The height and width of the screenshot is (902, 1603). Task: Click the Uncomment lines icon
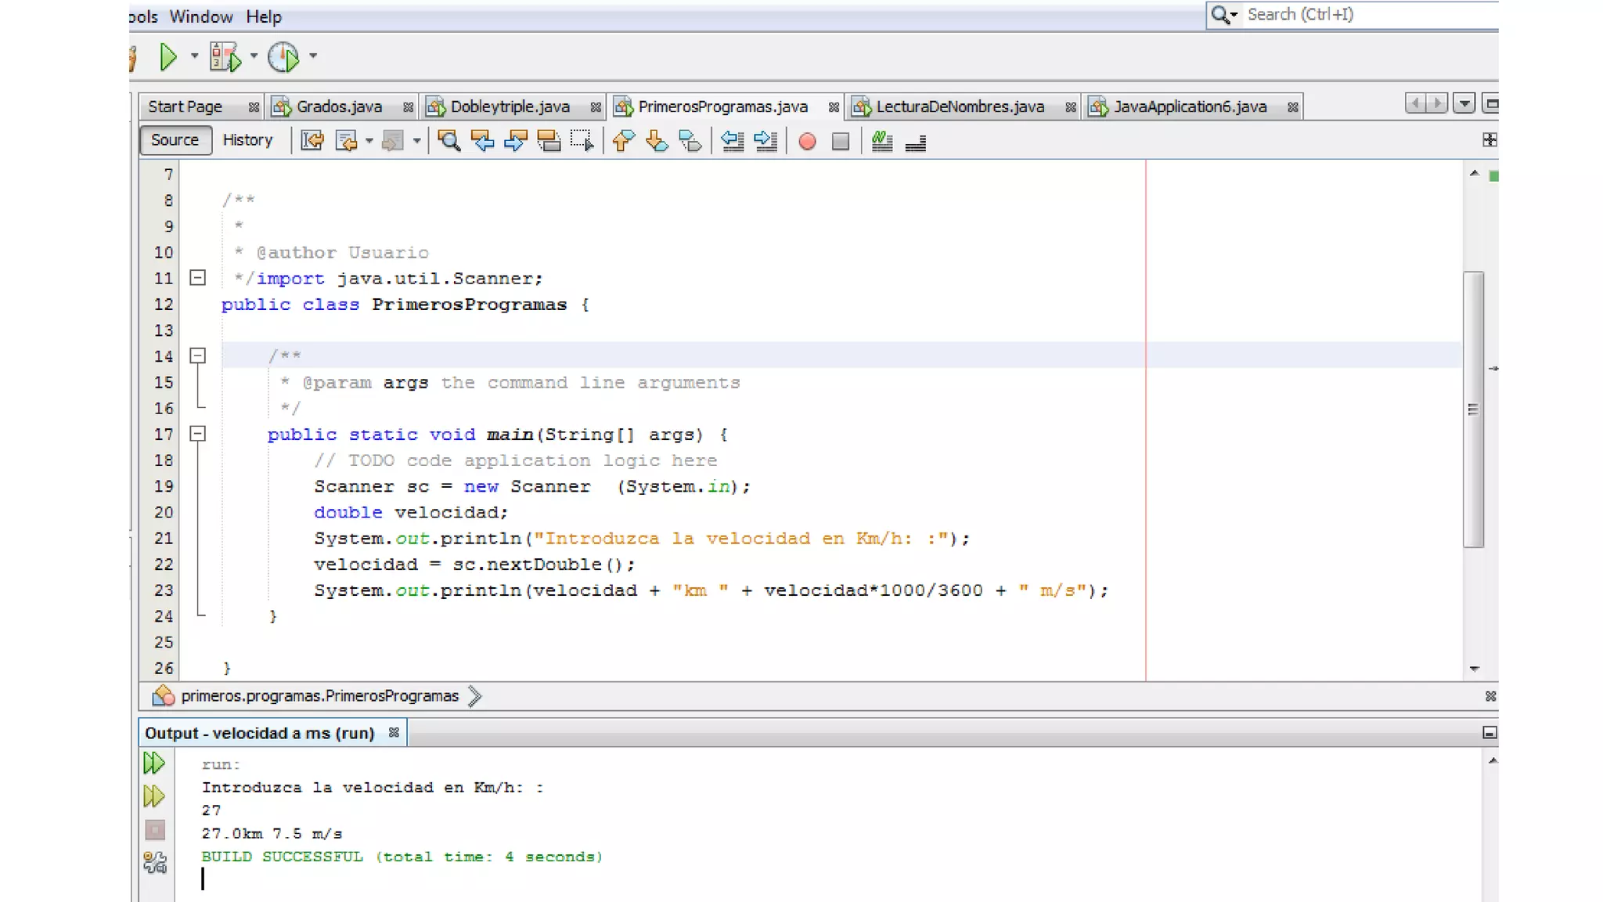click(x=915, y=142)
